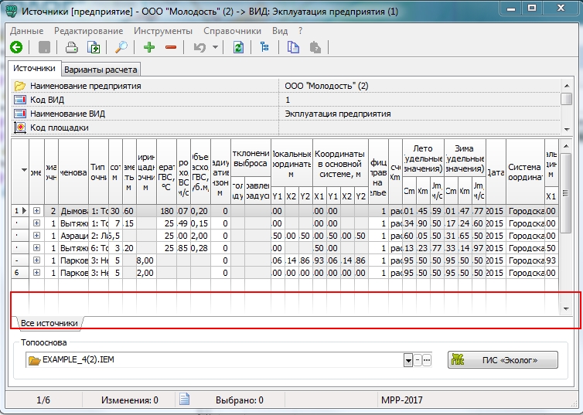Screen dimensions: 583x415
Task: Open the Справочники menu
Action: click(233, 31)
